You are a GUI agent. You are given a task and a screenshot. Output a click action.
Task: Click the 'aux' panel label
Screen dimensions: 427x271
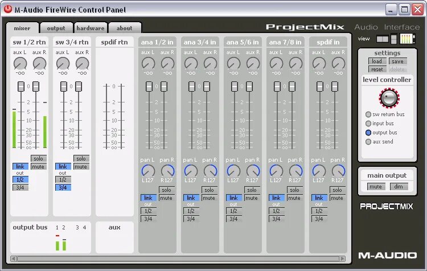[114, 227]
